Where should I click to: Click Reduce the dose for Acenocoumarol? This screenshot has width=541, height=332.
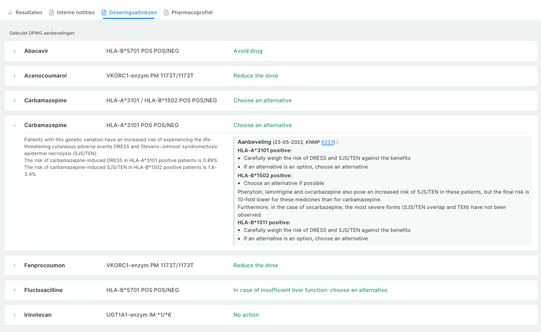tap(255, 76)
